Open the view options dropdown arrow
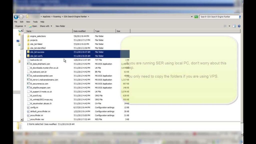 [229, 26]
